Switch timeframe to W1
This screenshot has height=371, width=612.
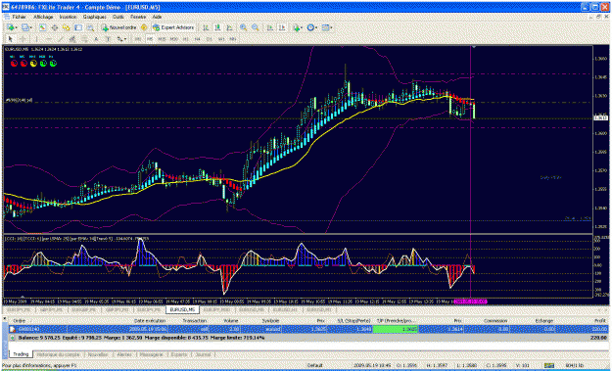point(221,39)
